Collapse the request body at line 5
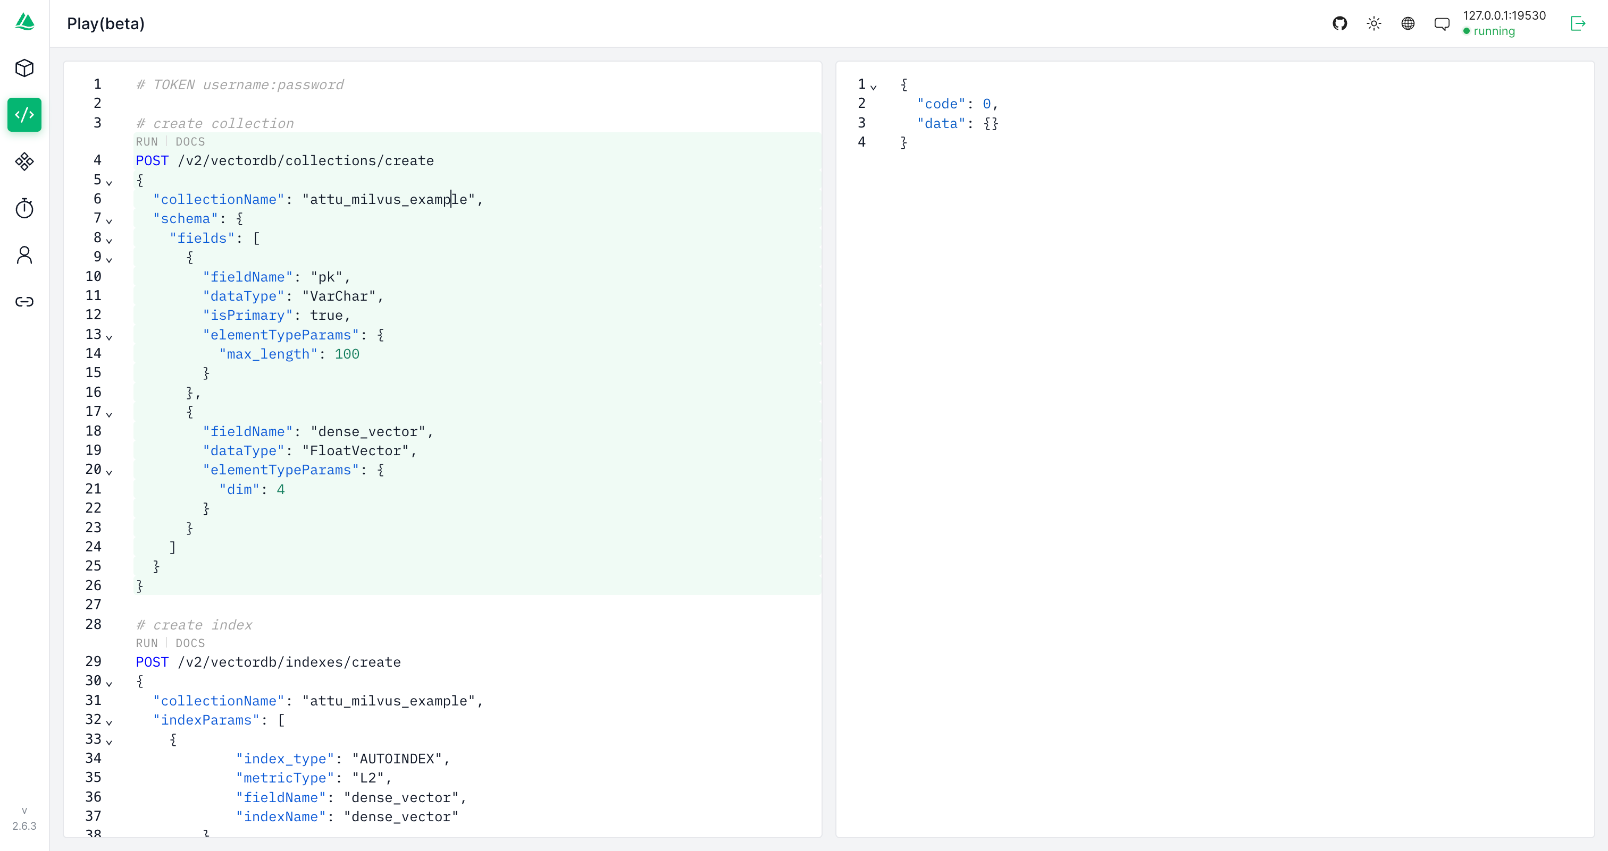 point(108,182)
